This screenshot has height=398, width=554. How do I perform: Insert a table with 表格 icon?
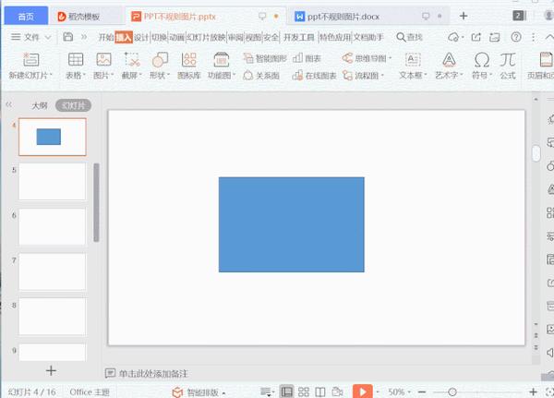76,59
